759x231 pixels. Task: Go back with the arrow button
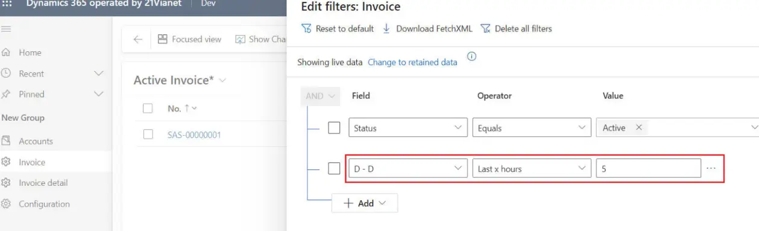(137, 39)
